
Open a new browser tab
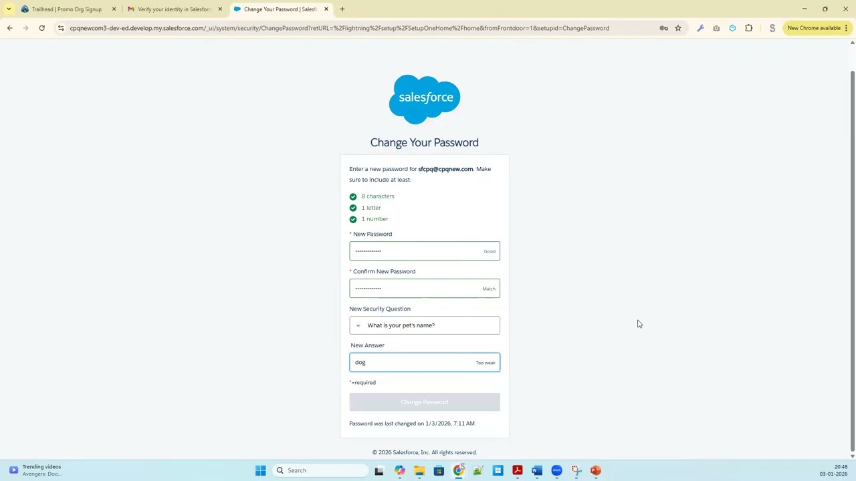pos(342,9)
